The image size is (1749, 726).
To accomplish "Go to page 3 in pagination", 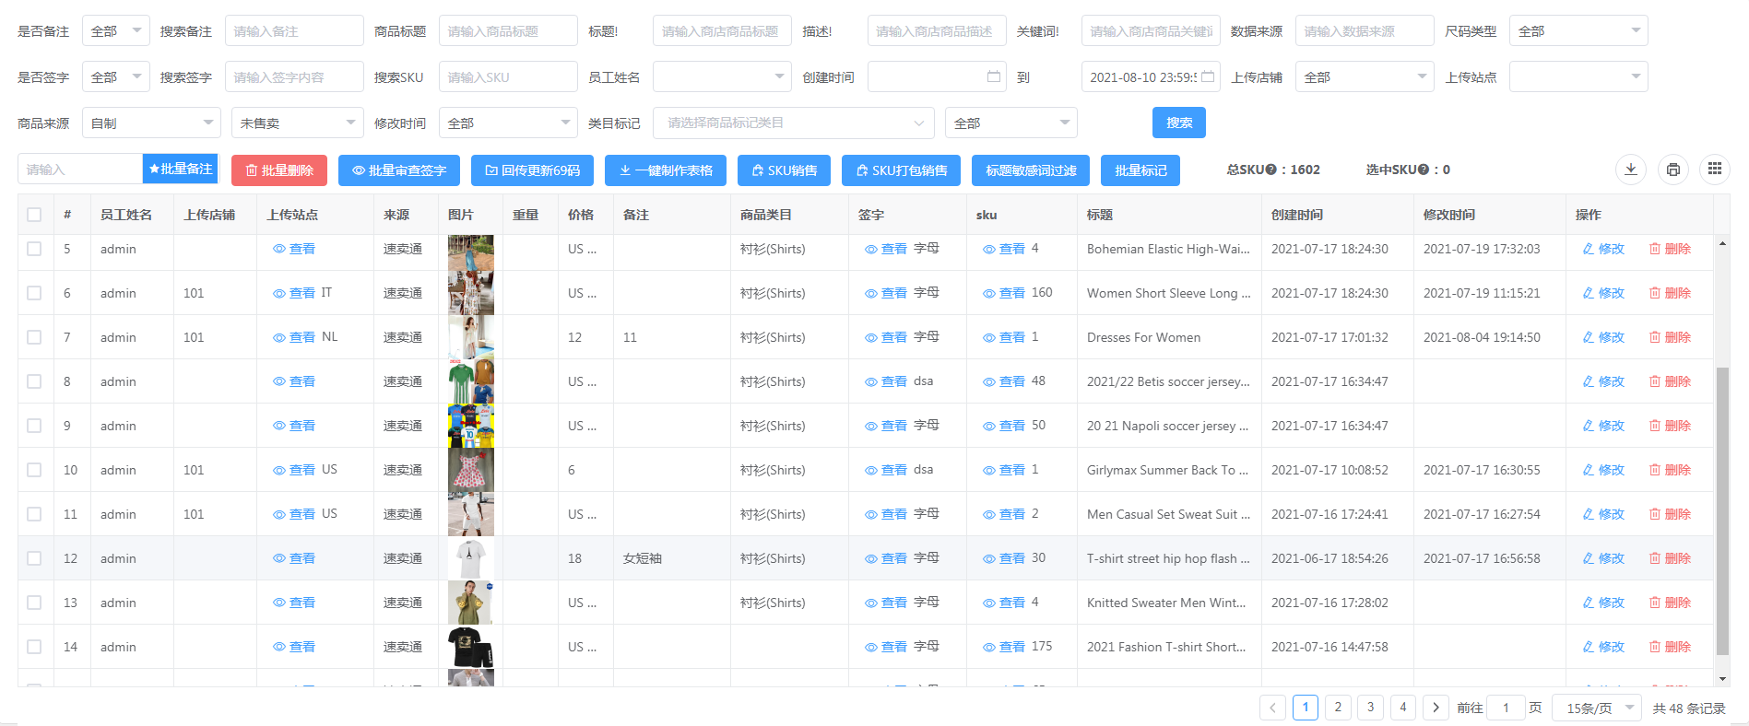I will (1370, 708).
